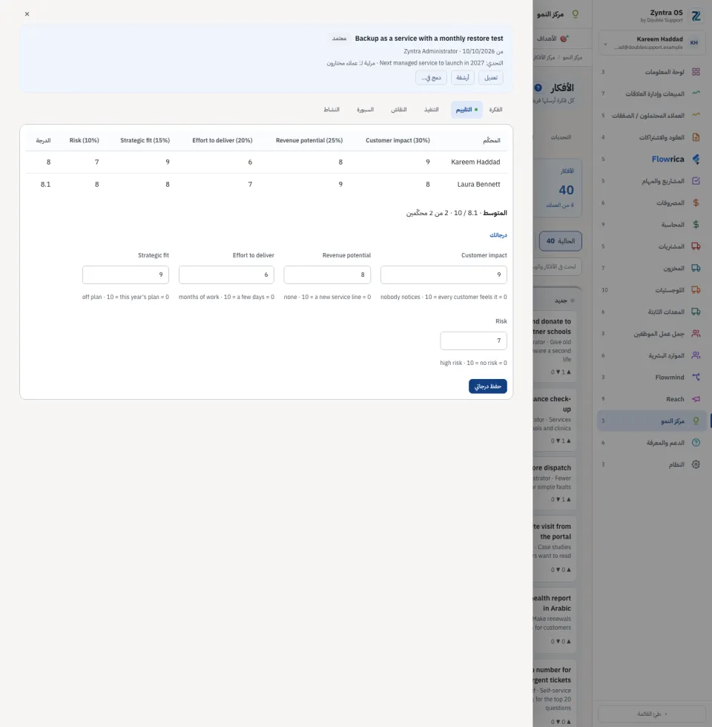Select the Kareem Haddad reviewer row name
712x727 pixels.
(x=475, y=162)
